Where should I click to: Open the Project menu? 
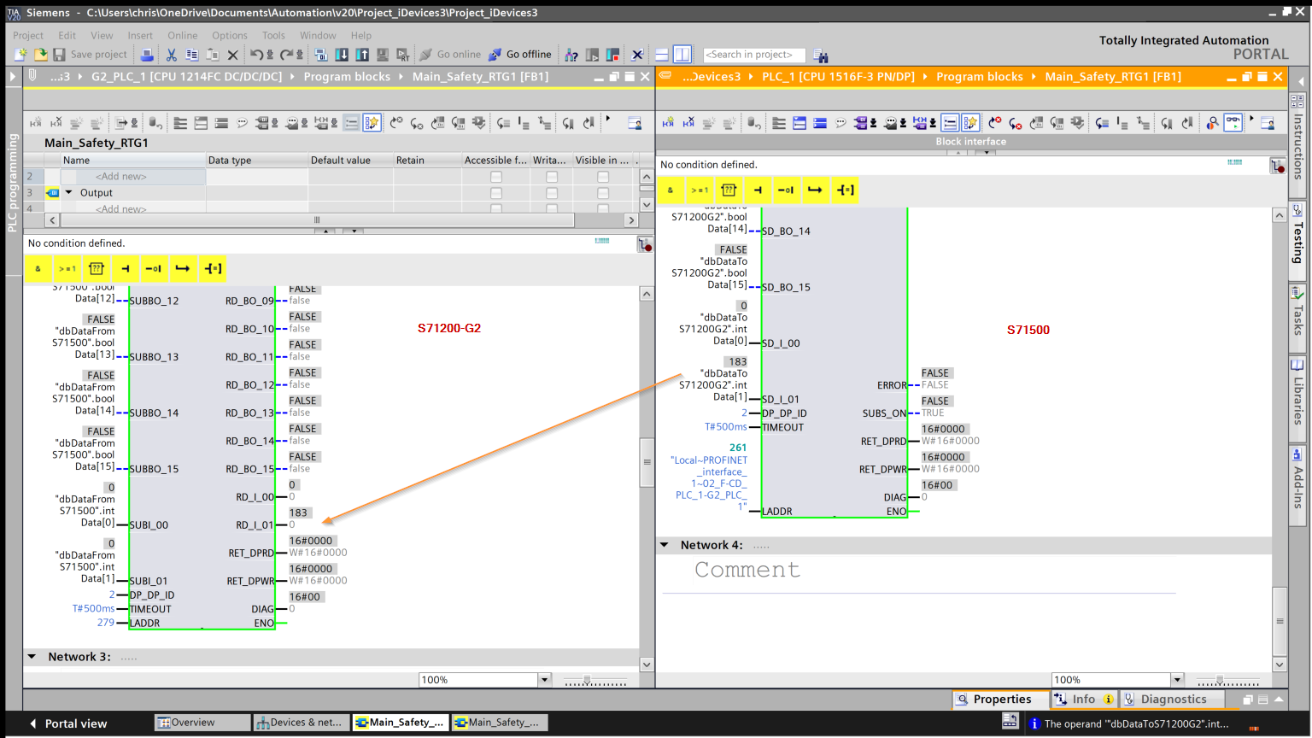point(28,36)
